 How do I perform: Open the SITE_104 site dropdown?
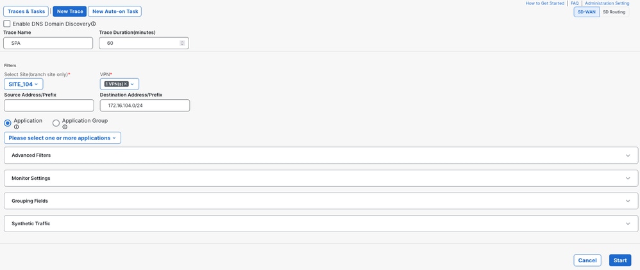point(24,84)
